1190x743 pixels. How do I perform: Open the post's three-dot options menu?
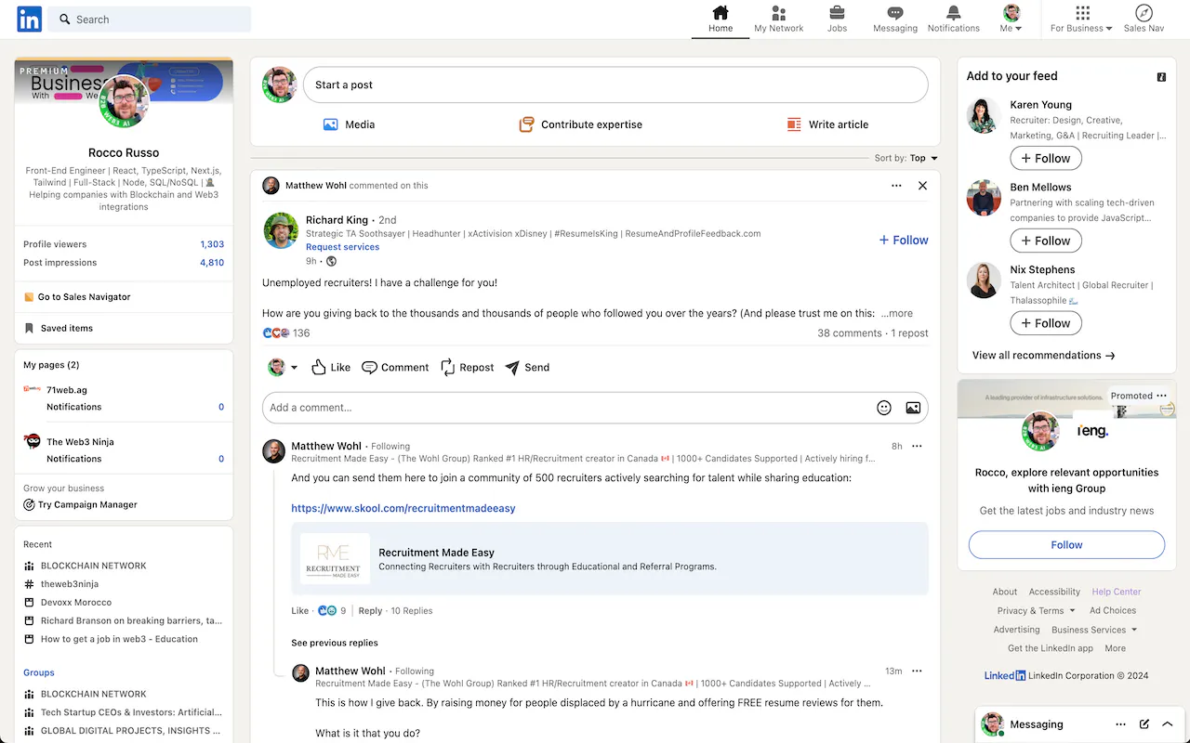click(896, 186)
